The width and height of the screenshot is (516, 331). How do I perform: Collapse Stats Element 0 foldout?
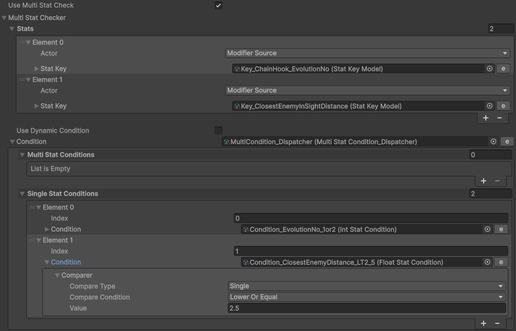coord(29,42)
